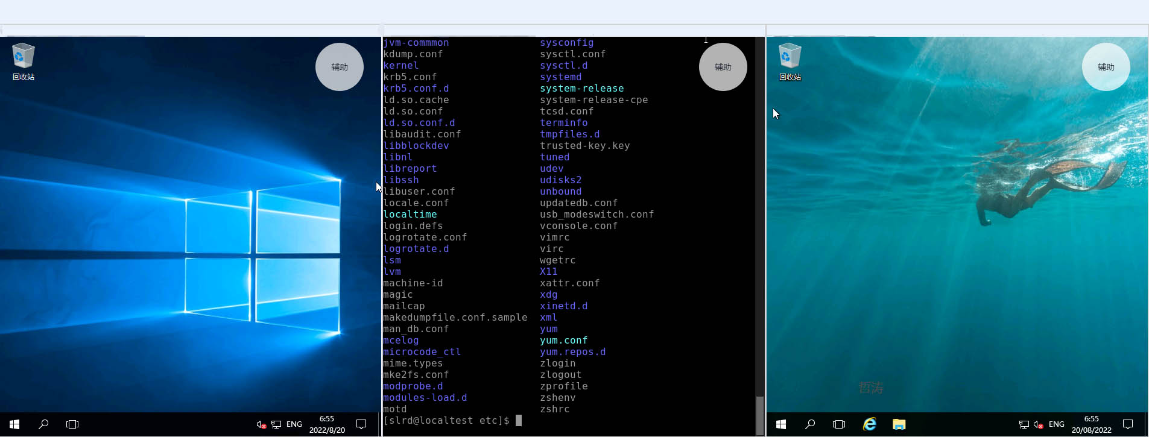Open Start menu on right desktop

[781, 424]
